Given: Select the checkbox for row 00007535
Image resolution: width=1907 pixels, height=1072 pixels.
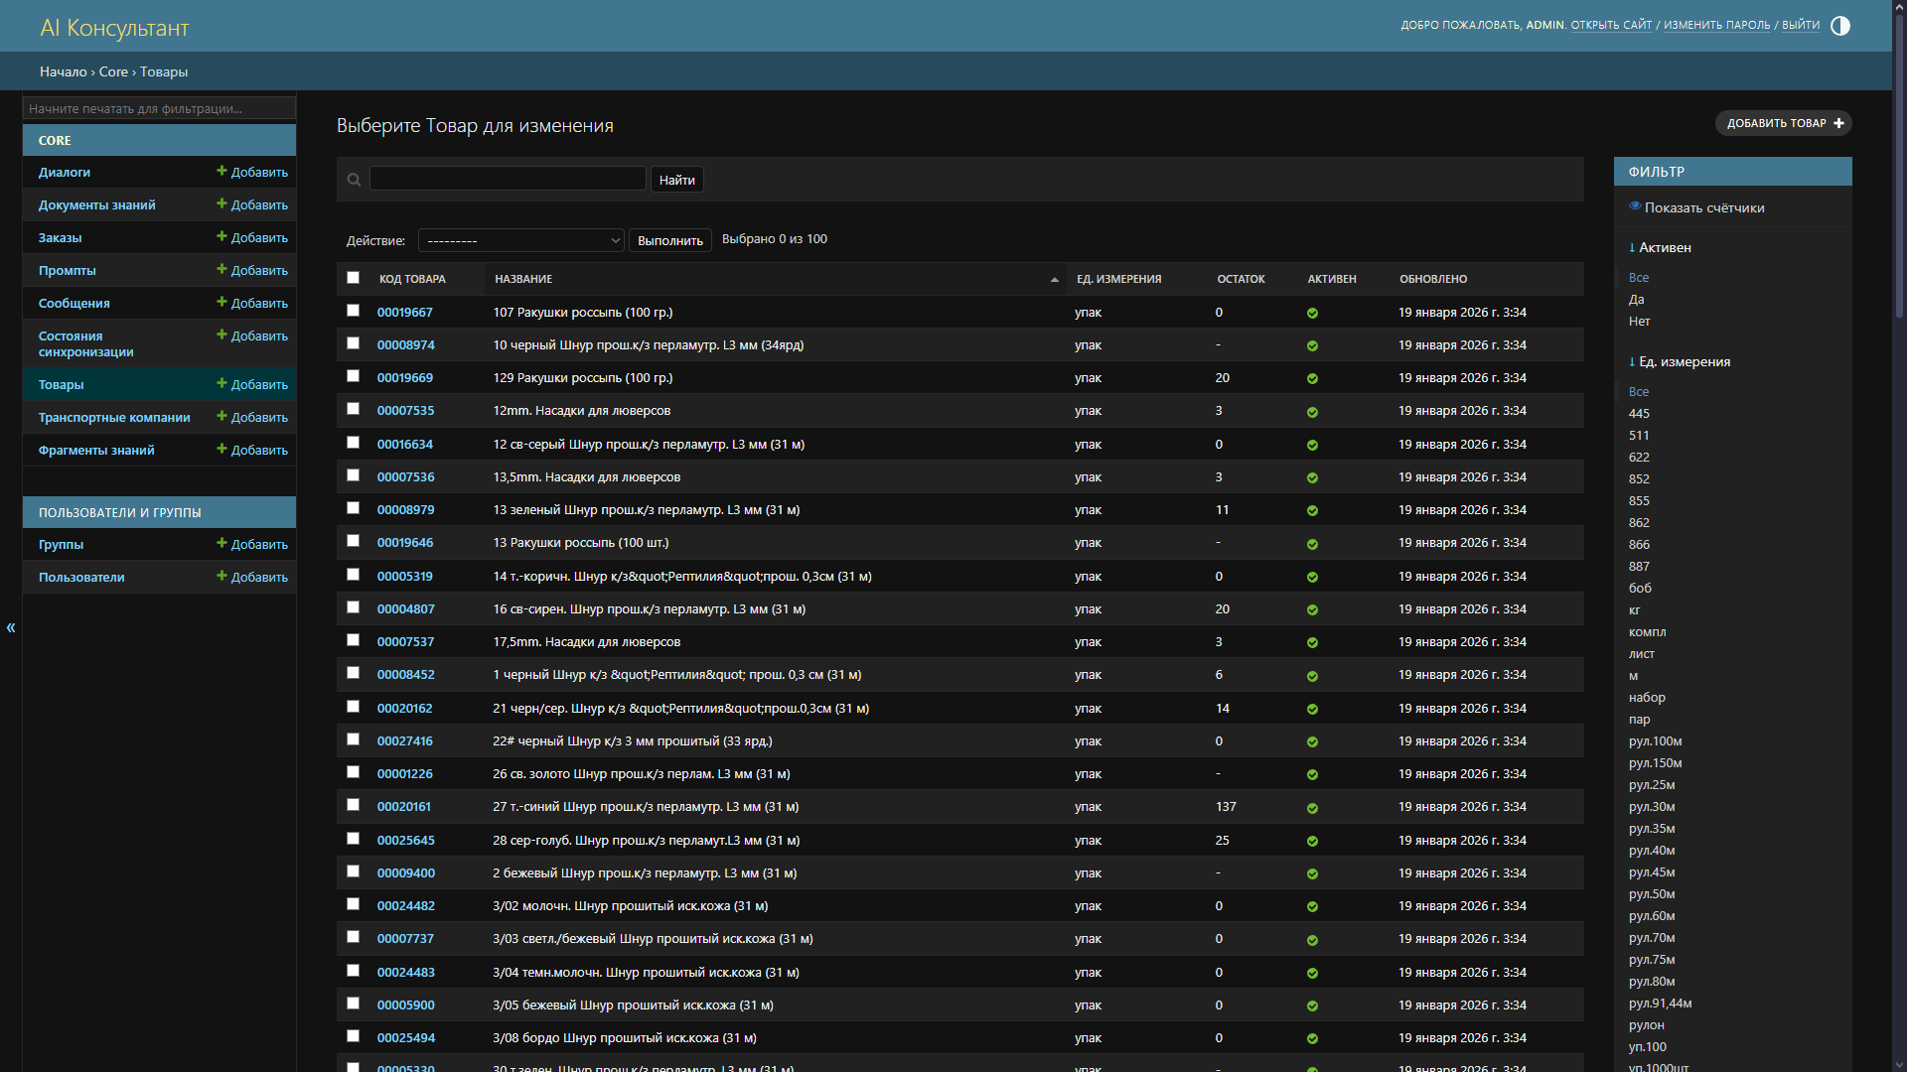Looking at the screenshot, I should pos(353,409).
